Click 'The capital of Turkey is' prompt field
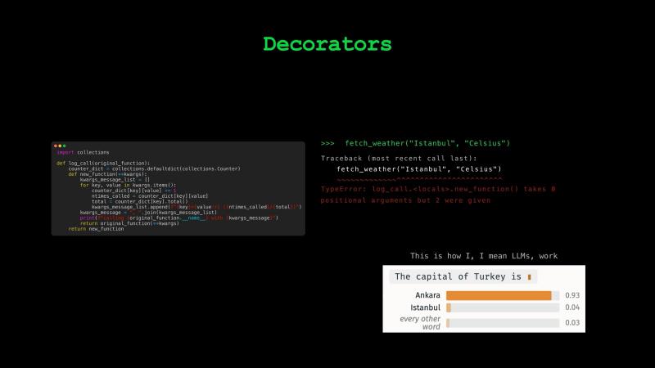This screenshot has width=655, height=368. tap(463, 276)
